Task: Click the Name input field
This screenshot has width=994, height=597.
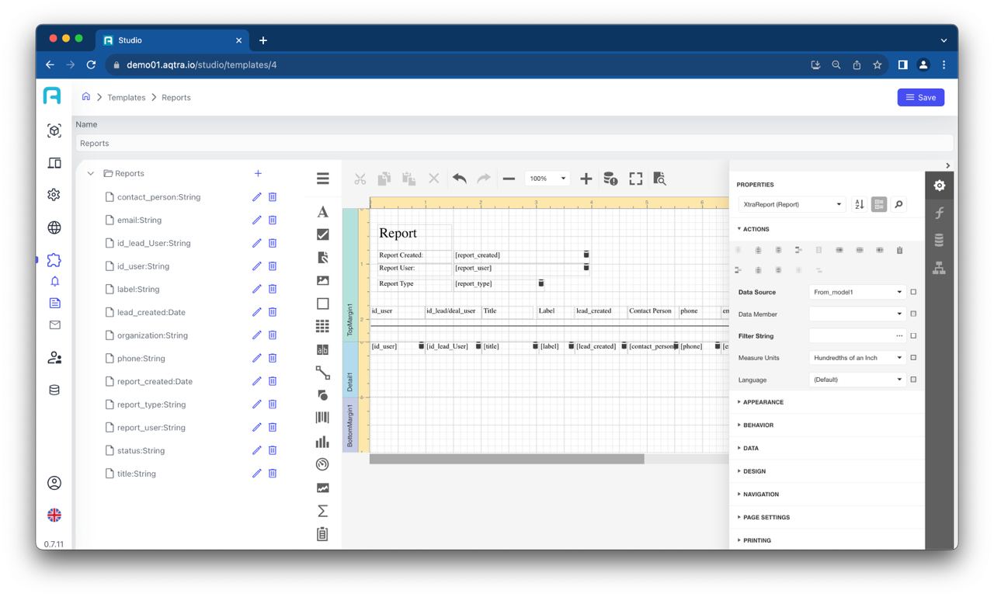Action: tap(514, 143)
